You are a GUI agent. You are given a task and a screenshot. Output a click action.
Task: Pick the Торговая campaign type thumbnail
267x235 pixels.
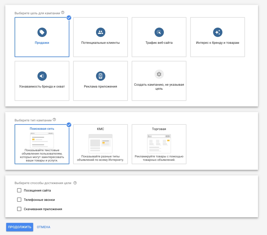coord(159,143)
